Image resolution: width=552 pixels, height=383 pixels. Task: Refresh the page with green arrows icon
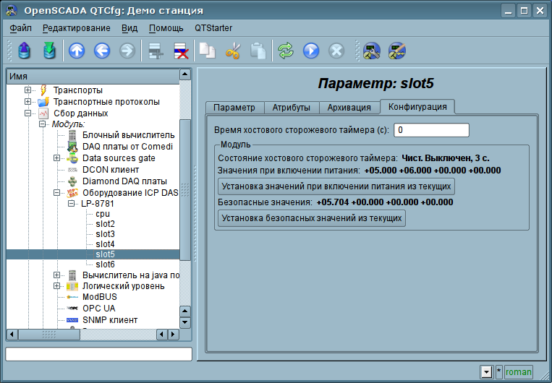[286, 51]
